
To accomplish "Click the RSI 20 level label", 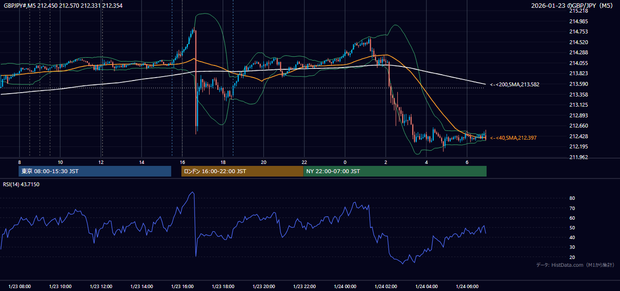I will 572,257.
